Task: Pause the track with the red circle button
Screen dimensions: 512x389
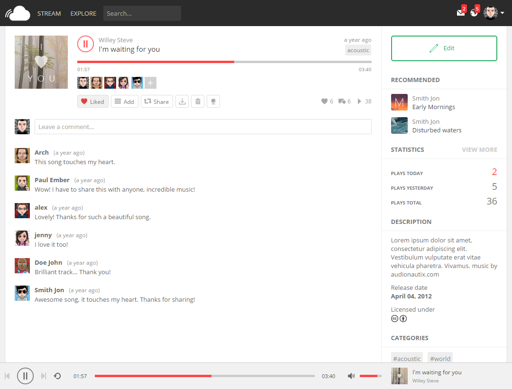Action: (x=85, y=44)
